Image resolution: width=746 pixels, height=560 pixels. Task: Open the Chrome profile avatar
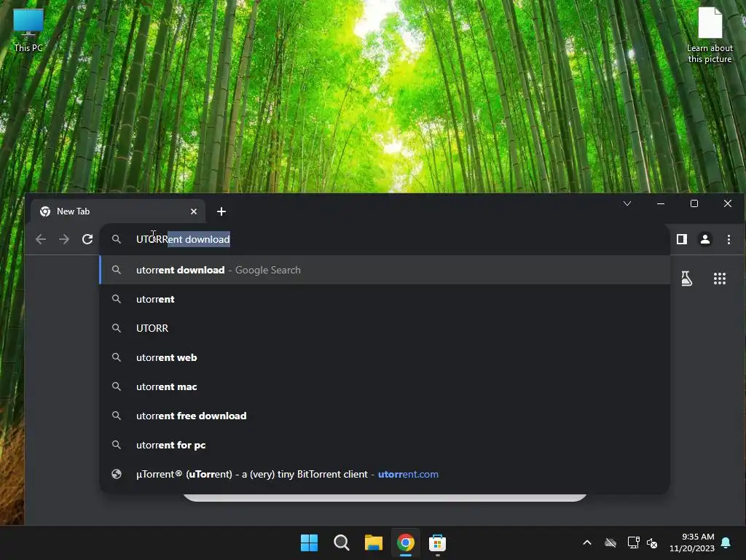click(705, 239)
